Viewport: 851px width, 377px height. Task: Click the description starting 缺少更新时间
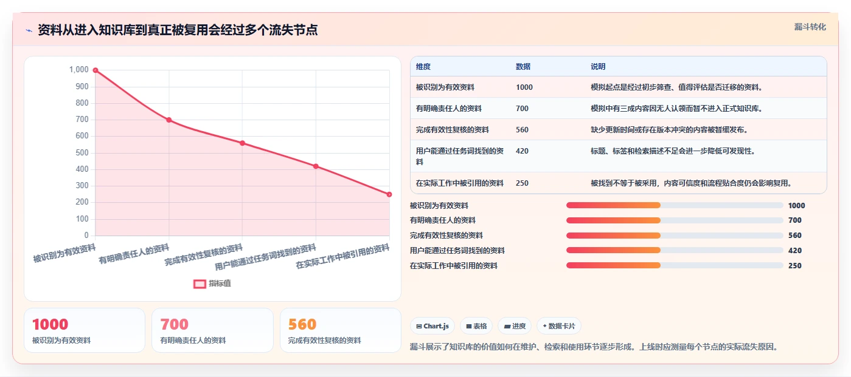[x=669, y=130]
